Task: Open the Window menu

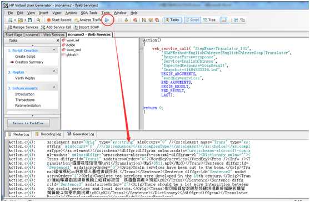Action: coord(120,13)
